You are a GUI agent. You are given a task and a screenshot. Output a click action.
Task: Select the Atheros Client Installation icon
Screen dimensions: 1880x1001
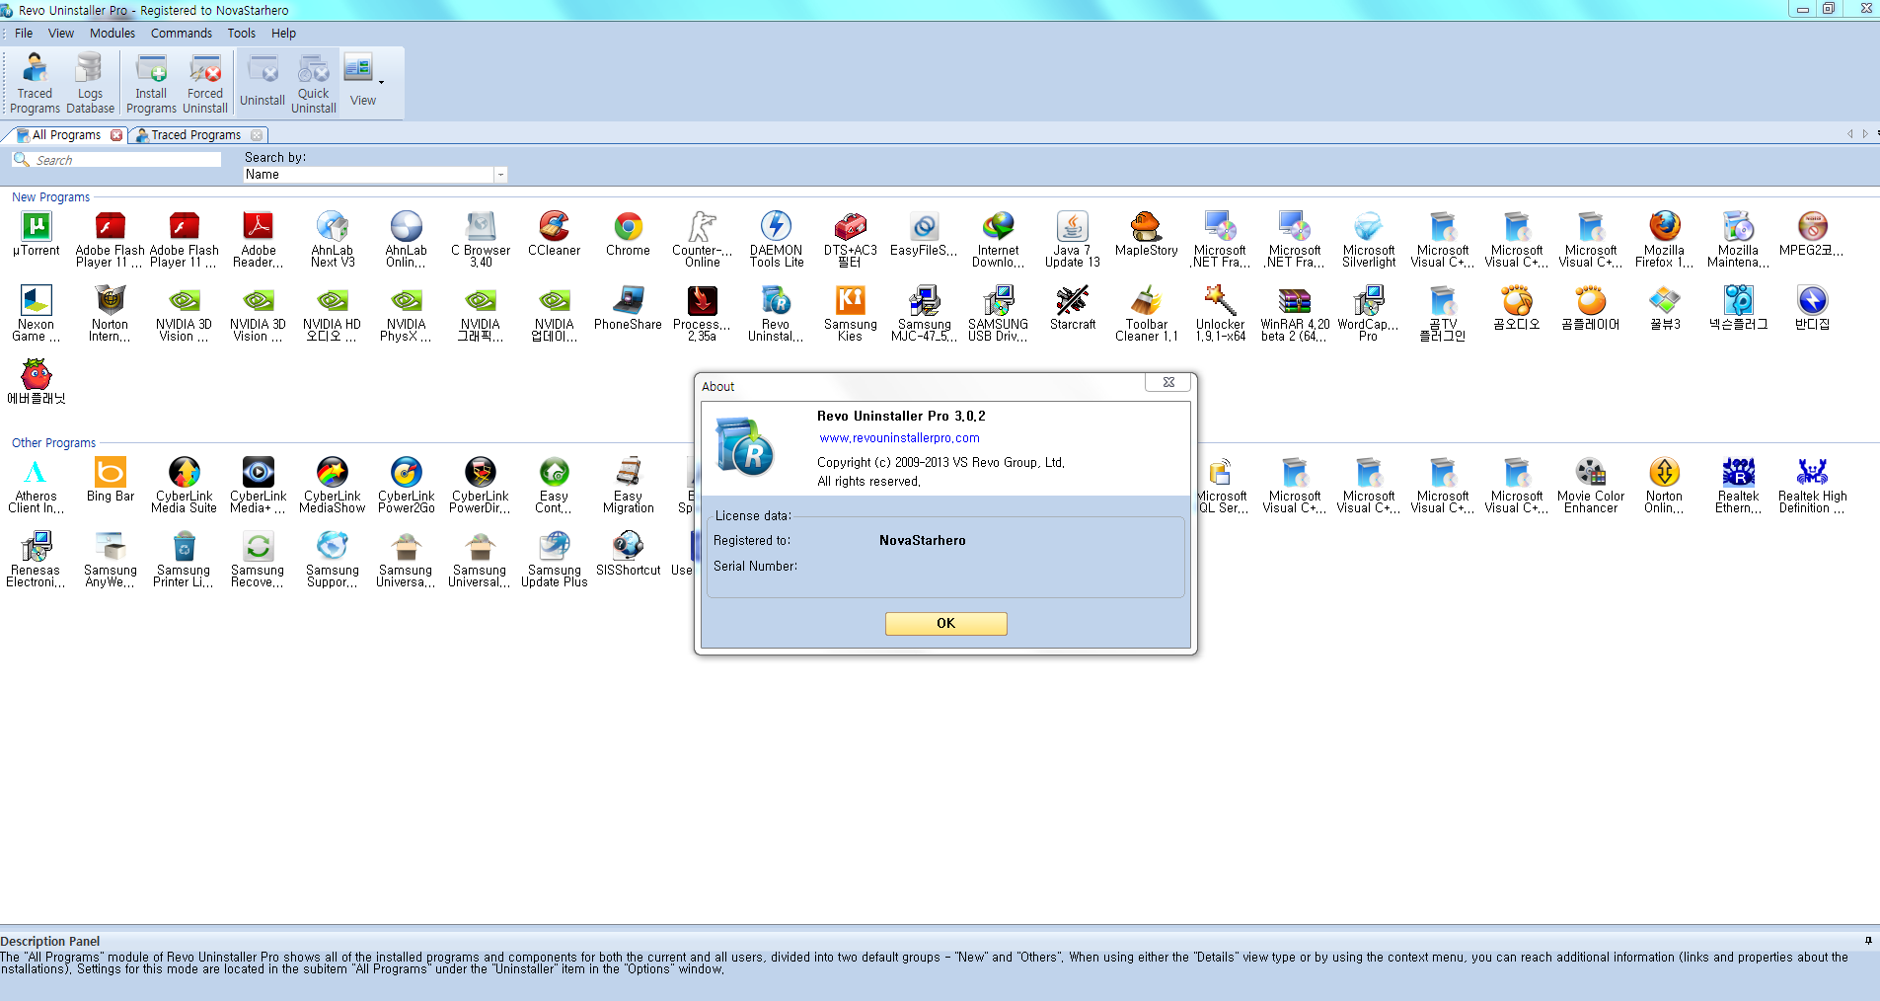pos(36,485)
